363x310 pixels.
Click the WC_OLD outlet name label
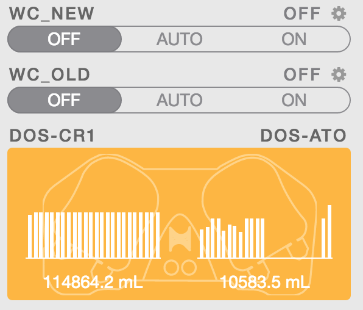(49, 74)
